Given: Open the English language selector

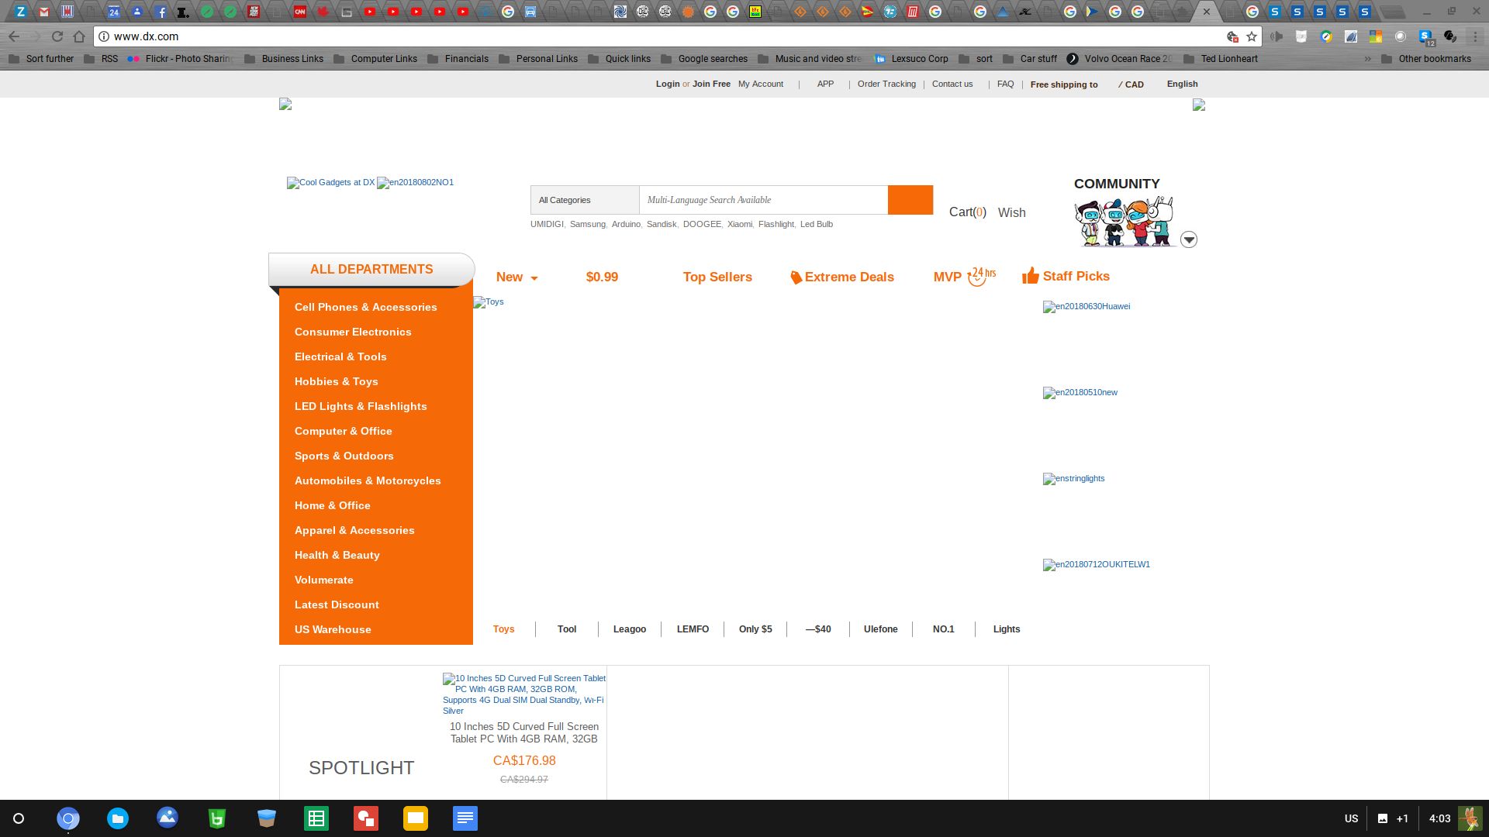Looking at the screenshot, I should coord(1182,84).
